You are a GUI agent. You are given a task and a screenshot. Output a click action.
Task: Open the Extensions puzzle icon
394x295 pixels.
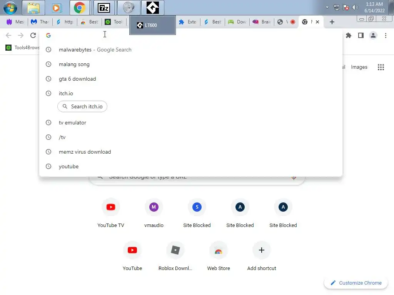pos(348,35)
